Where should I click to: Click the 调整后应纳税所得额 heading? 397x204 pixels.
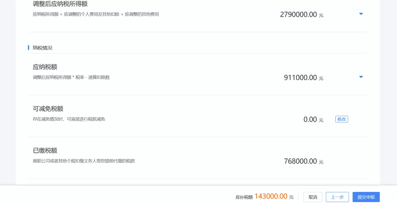tap(60, 4)
